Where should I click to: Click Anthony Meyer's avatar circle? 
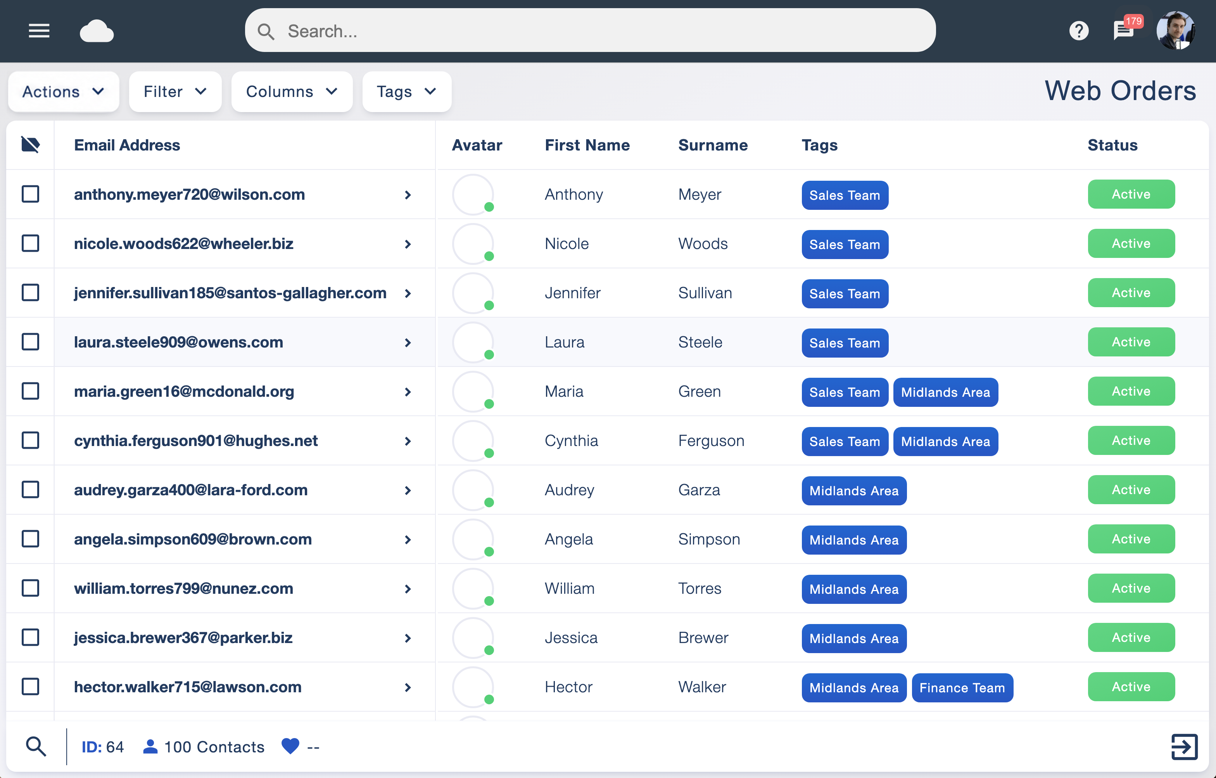pos(473,195)
